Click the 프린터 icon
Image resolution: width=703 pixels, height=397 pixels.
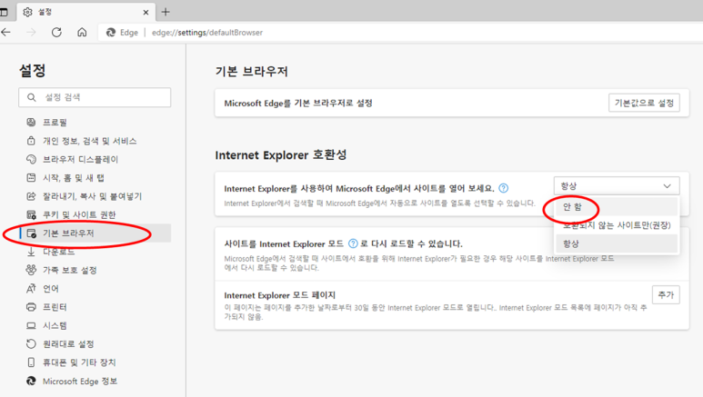click(31, 307)
